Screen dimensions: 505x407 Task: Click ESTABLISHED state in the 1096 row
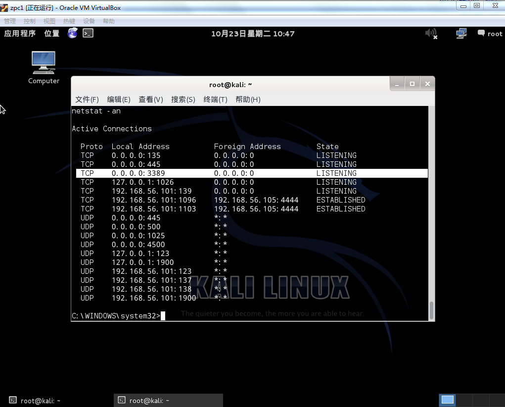341,200
